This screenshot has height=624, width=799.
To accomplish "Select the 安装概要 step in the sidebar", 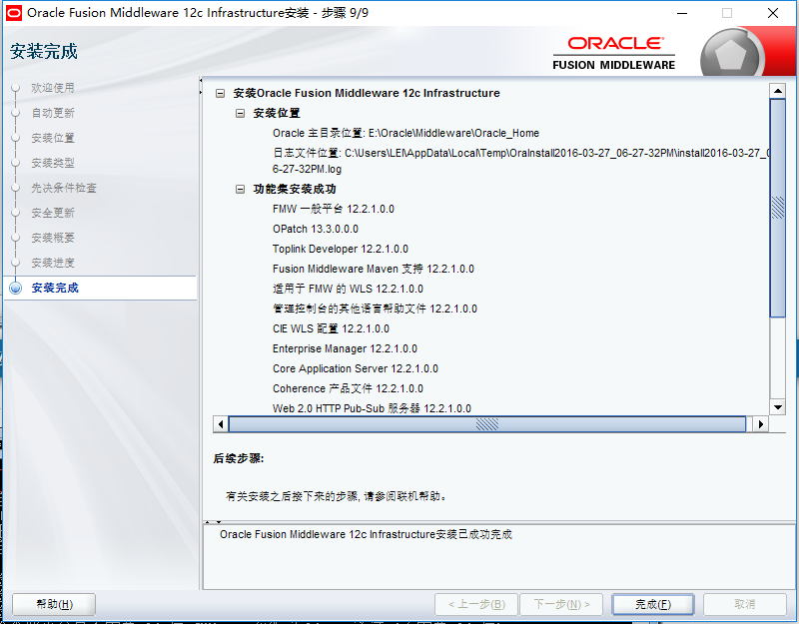I will [55, 238].
